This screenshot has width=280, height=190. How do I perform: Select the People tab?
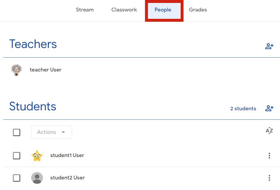tap(163, 10)
